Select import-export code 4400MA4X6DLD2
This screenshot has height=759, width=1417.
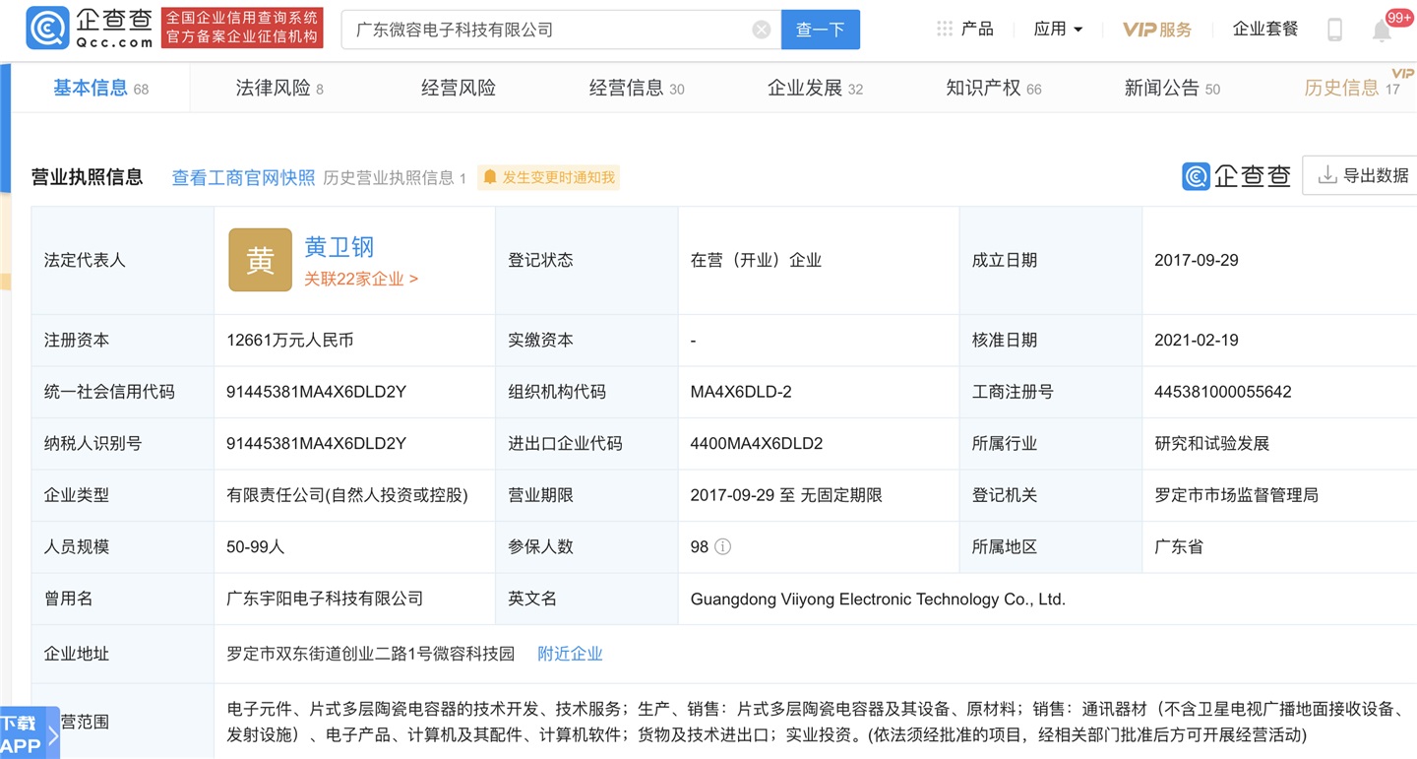coord(757,443)
